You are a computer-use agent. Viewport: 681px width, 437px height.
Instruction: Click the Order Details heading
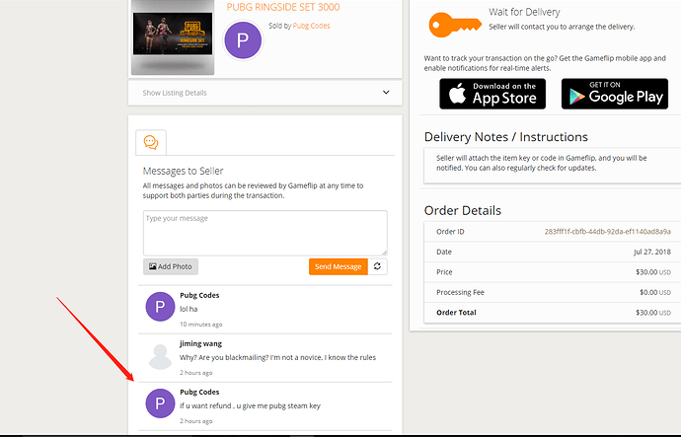coord(463,210)
